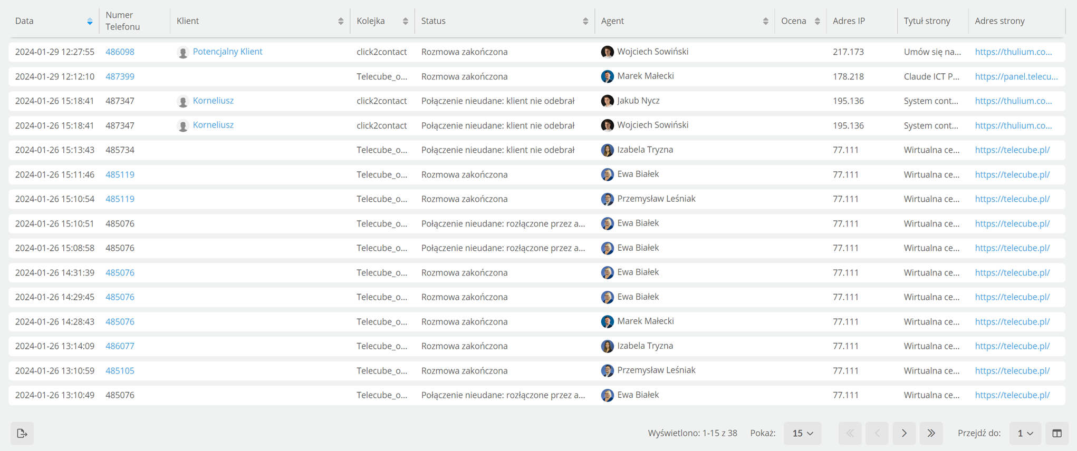Open https://panel.telecu... page address link

[1016, 76]
